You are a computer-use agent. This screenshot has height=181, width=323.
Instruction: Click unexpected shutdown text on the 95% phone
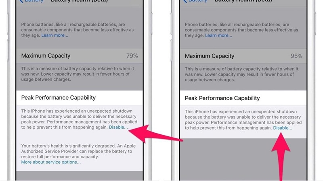pos(243,119)
